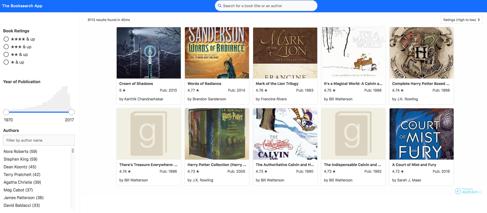Click the Words of Radiance title
The width and height of the screenshot is (487, 213).
[204, 84]
